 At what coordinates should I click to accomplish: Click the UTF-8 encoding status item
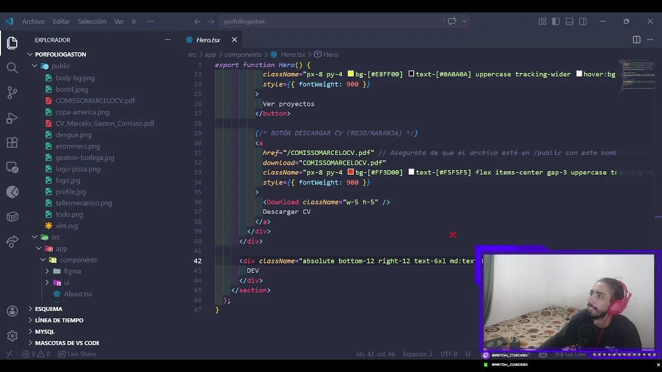pos(449,354)
